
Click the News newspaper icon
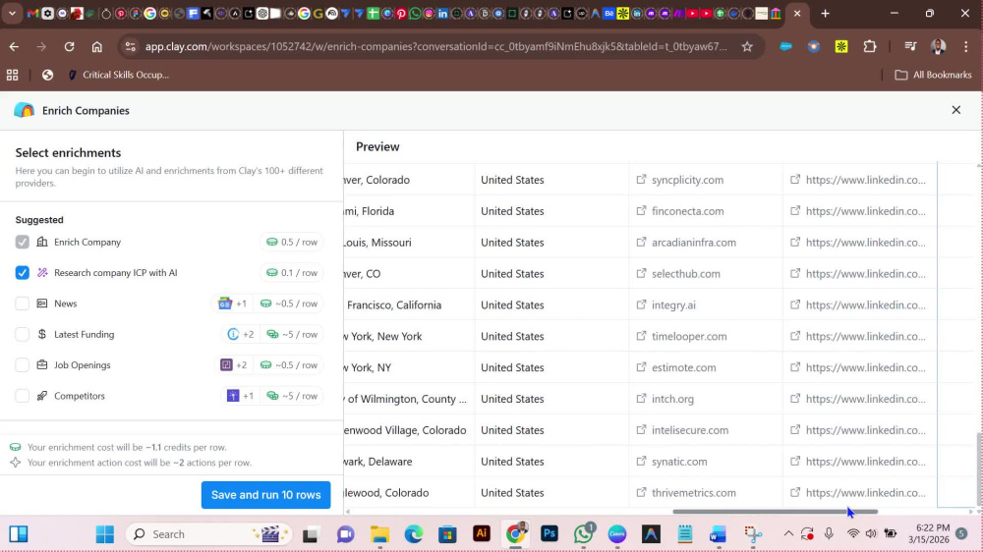coord(42,304)
